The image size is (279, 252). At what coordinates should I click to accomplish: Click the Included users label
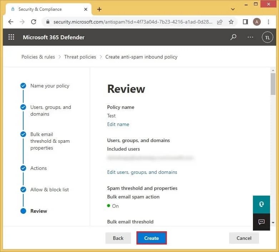pyautogui.click(x=123, y=149)
